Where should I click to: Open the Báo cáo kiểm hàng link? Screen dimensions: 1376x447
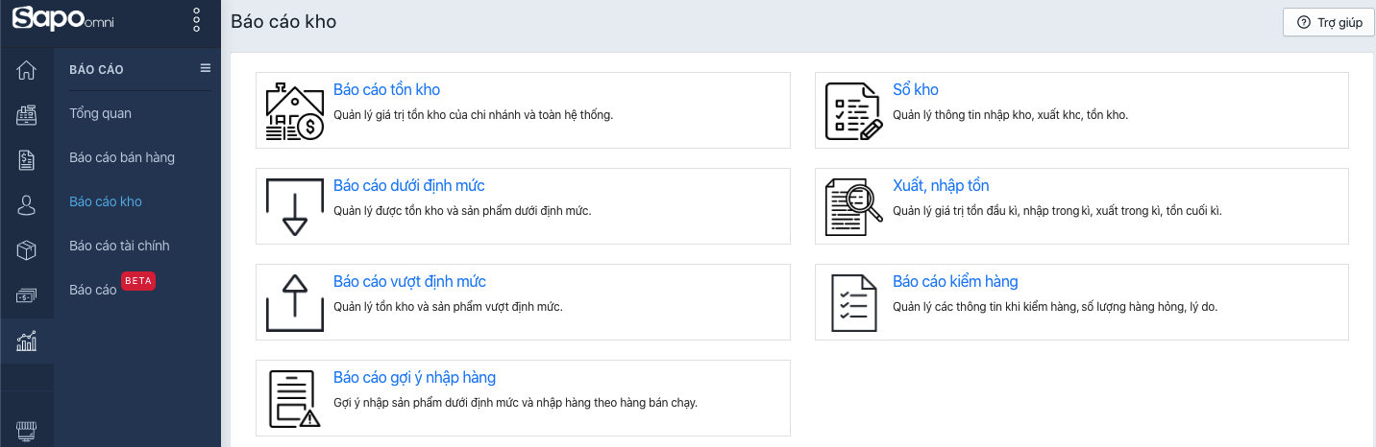point(955,282)
